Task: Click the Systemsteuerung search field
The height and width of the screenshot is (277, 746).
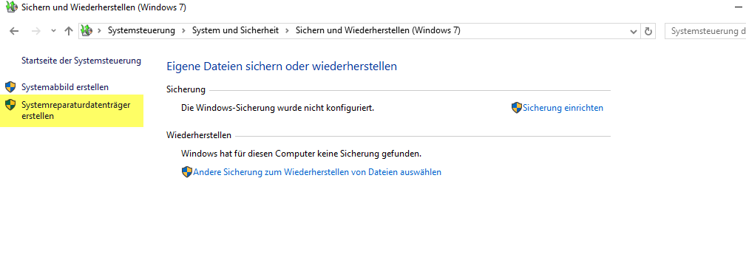Action: [x=705, y=31]
